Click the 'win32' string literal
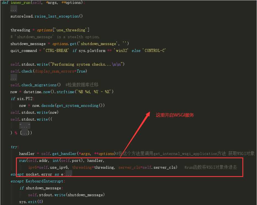This screenshot has height=205, width=257. tap(121, 51)
